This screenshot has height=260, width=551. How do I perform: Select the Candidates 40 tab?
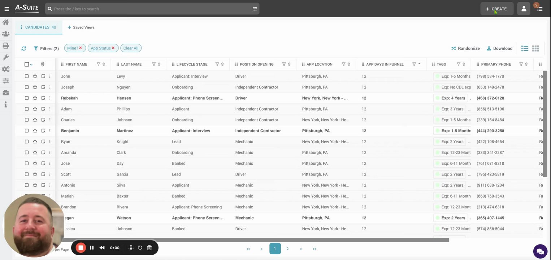(39, 27)
